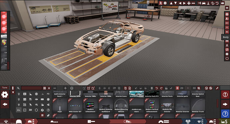Pan camera right with right triangle
Screen dimensions: 230x124
click(184, 3)
